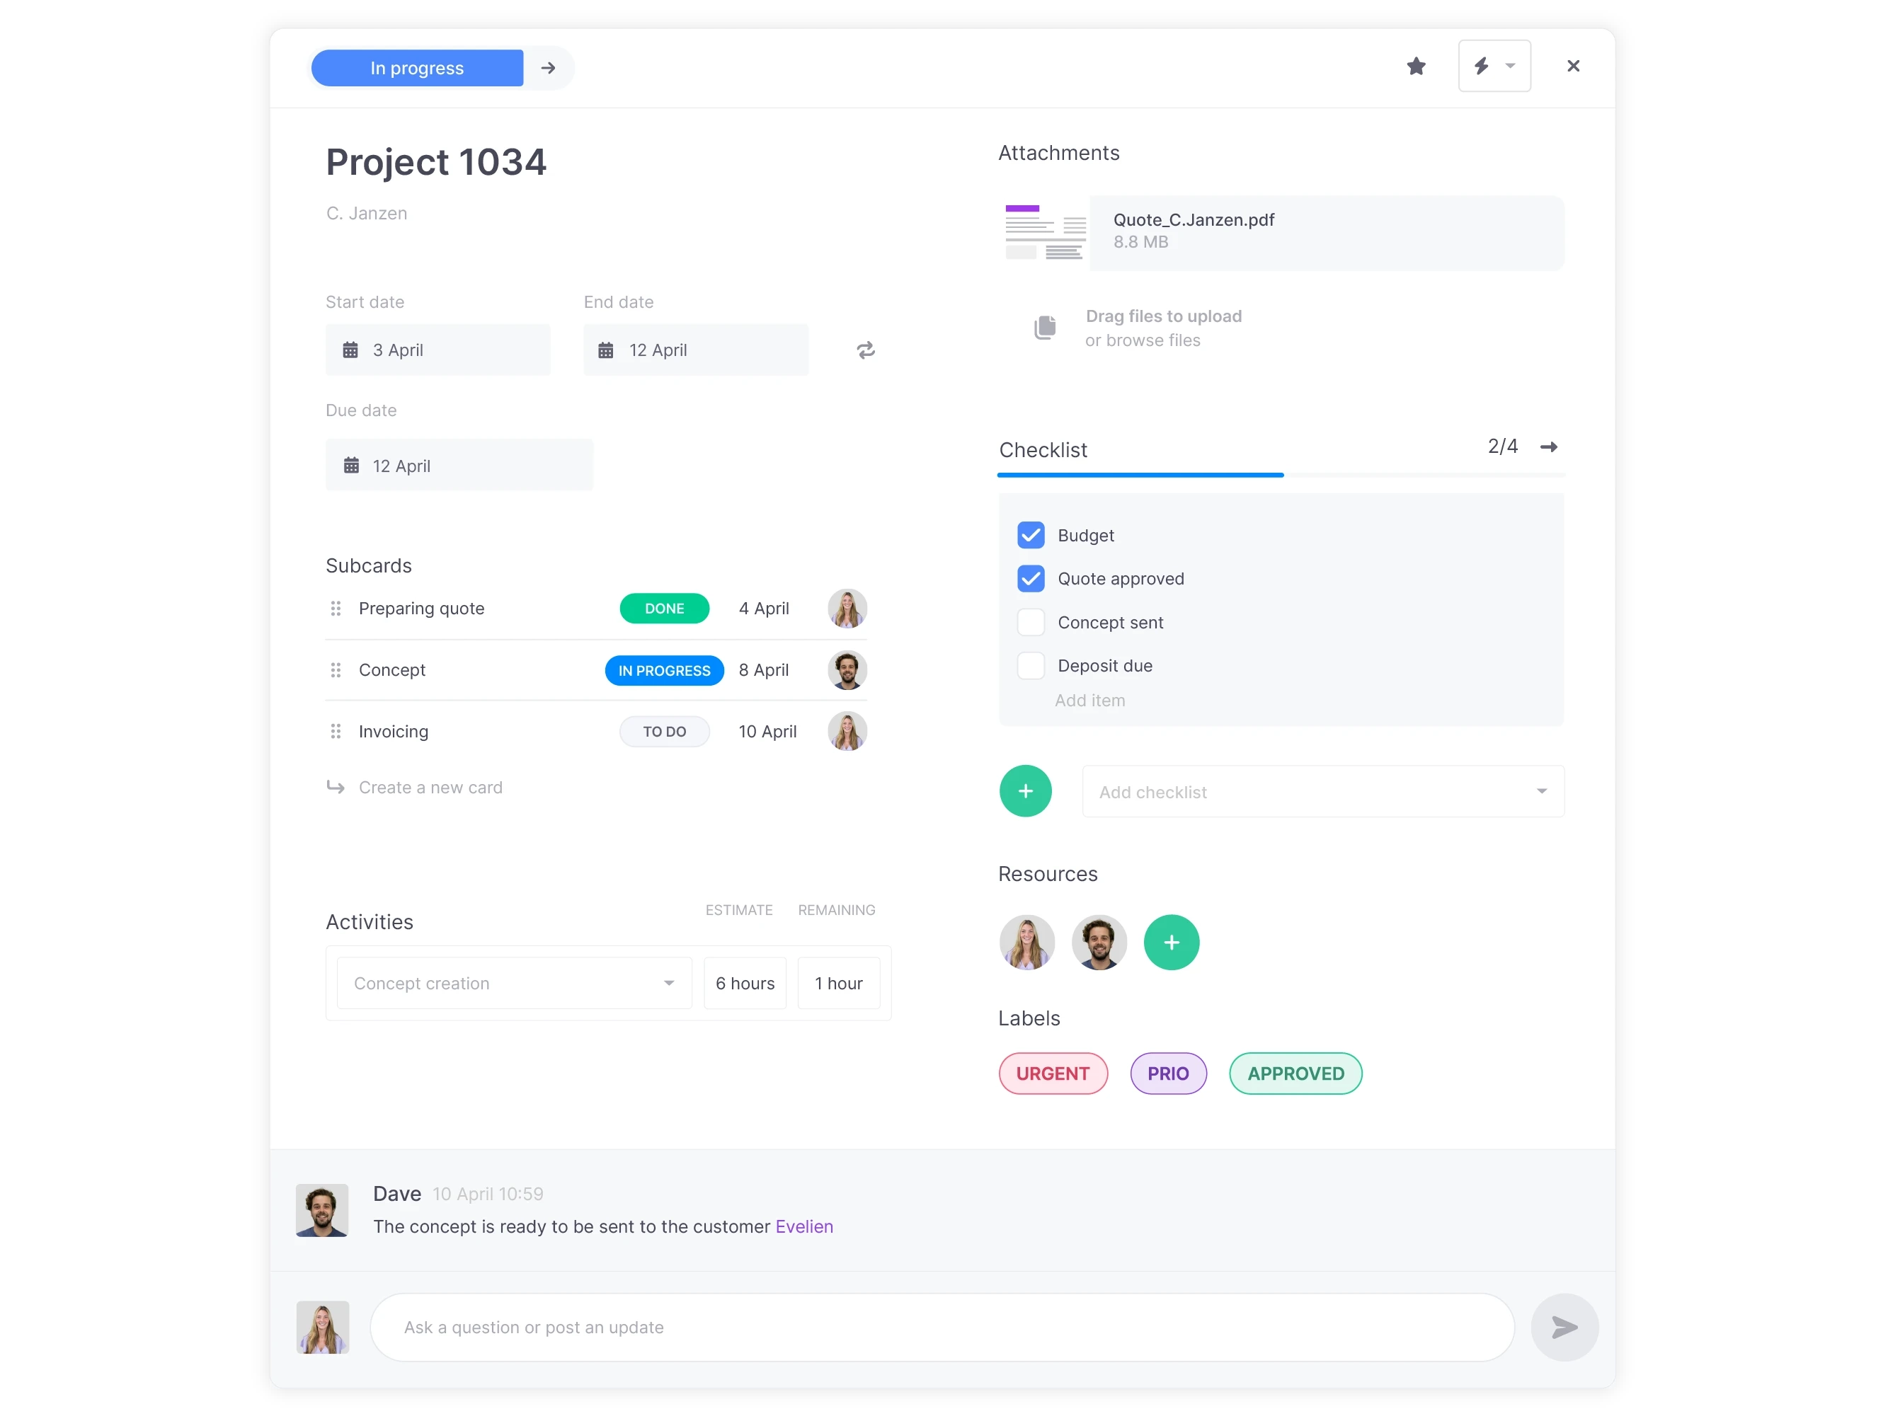The width and height of the screenshot is (1888, 1416).
Task: Click the star/favorite icon
Action: [x=1417, y=65]
